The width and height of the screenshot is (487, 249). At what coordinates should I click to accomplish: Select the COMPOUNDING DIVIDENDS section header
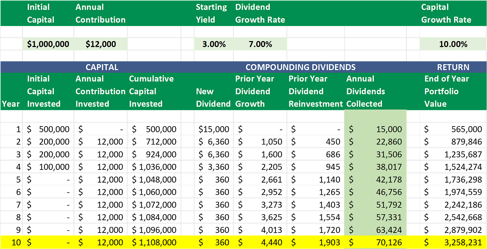pyautogui.click(x=300, y=67)
